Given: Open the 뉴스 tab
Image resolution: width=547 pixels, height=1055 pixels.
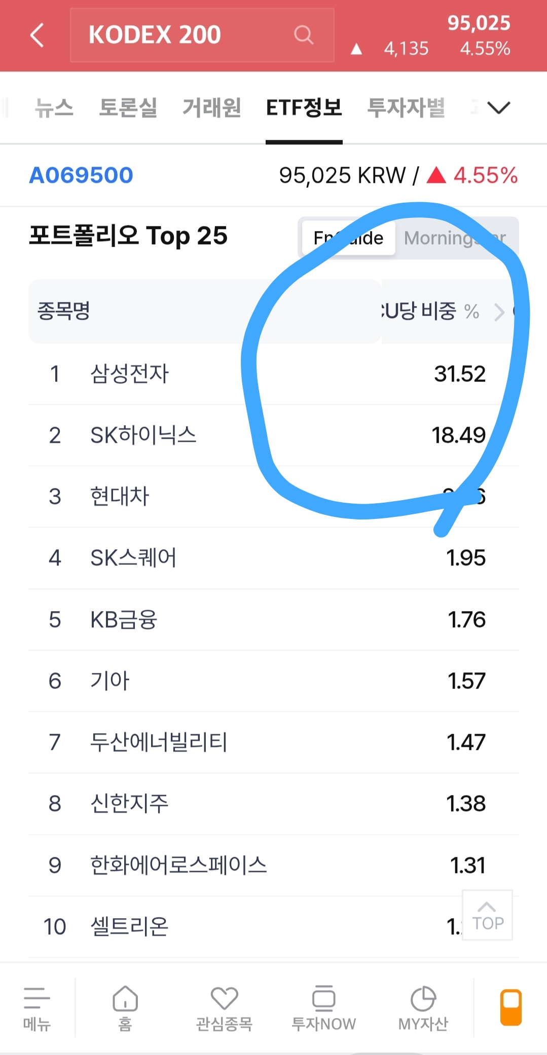Looking at the screenshot, I should click(54, 107).
